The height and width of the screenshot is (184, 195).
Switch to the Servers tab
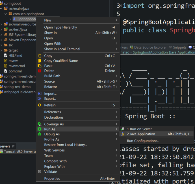click(5, 146)
